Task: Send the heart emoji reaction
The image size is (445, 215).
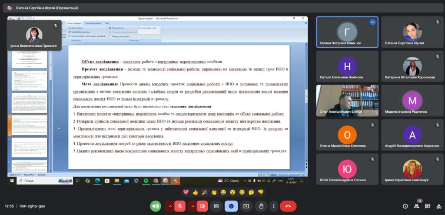Action: (186, 192)
